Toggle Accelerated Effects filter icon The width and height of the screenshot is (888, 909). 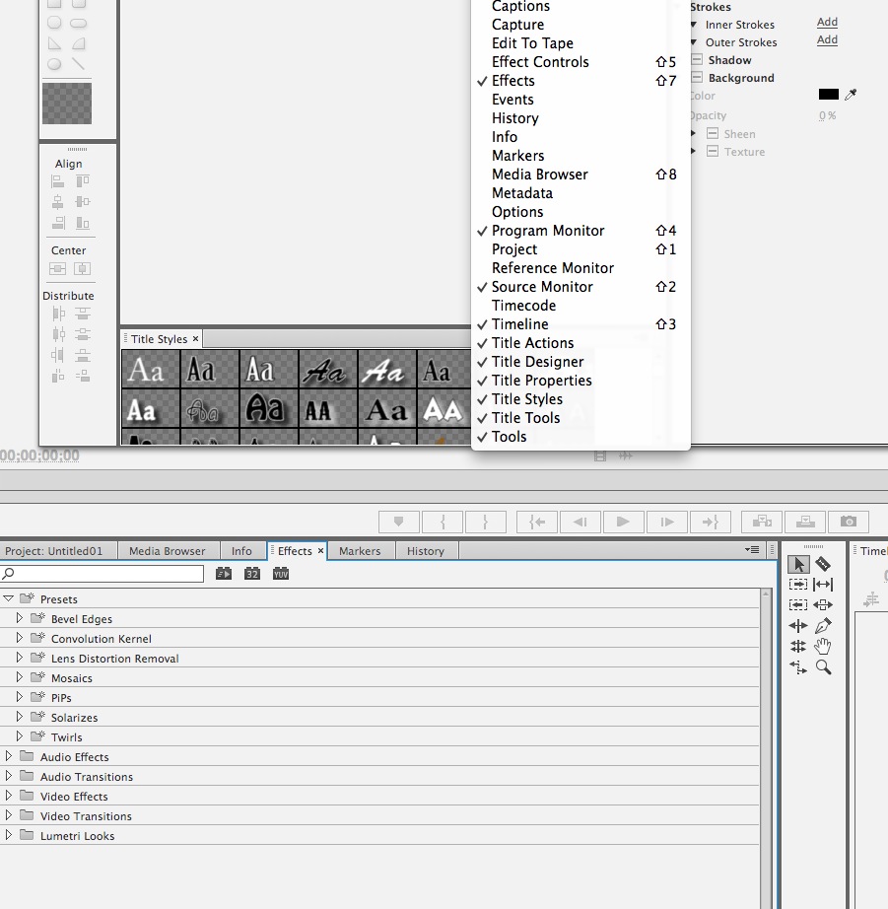coord(223,574)
